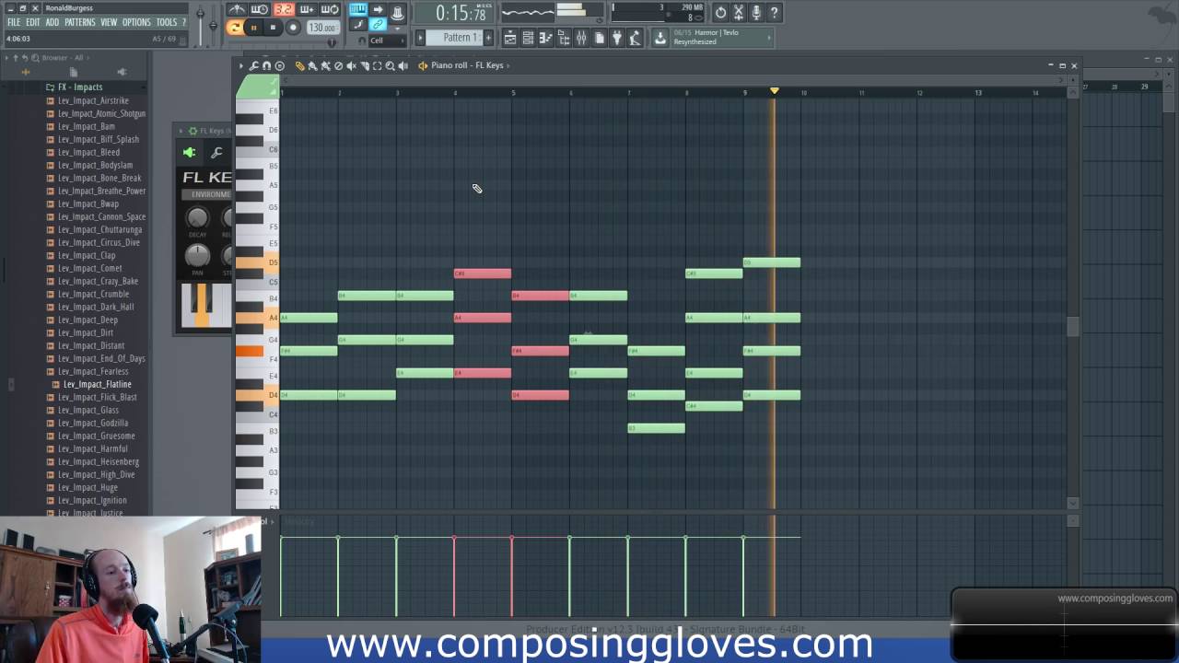Open the FILE menu
The image size is (1179, 663).
pyautogui.click(x=14, y=22)
